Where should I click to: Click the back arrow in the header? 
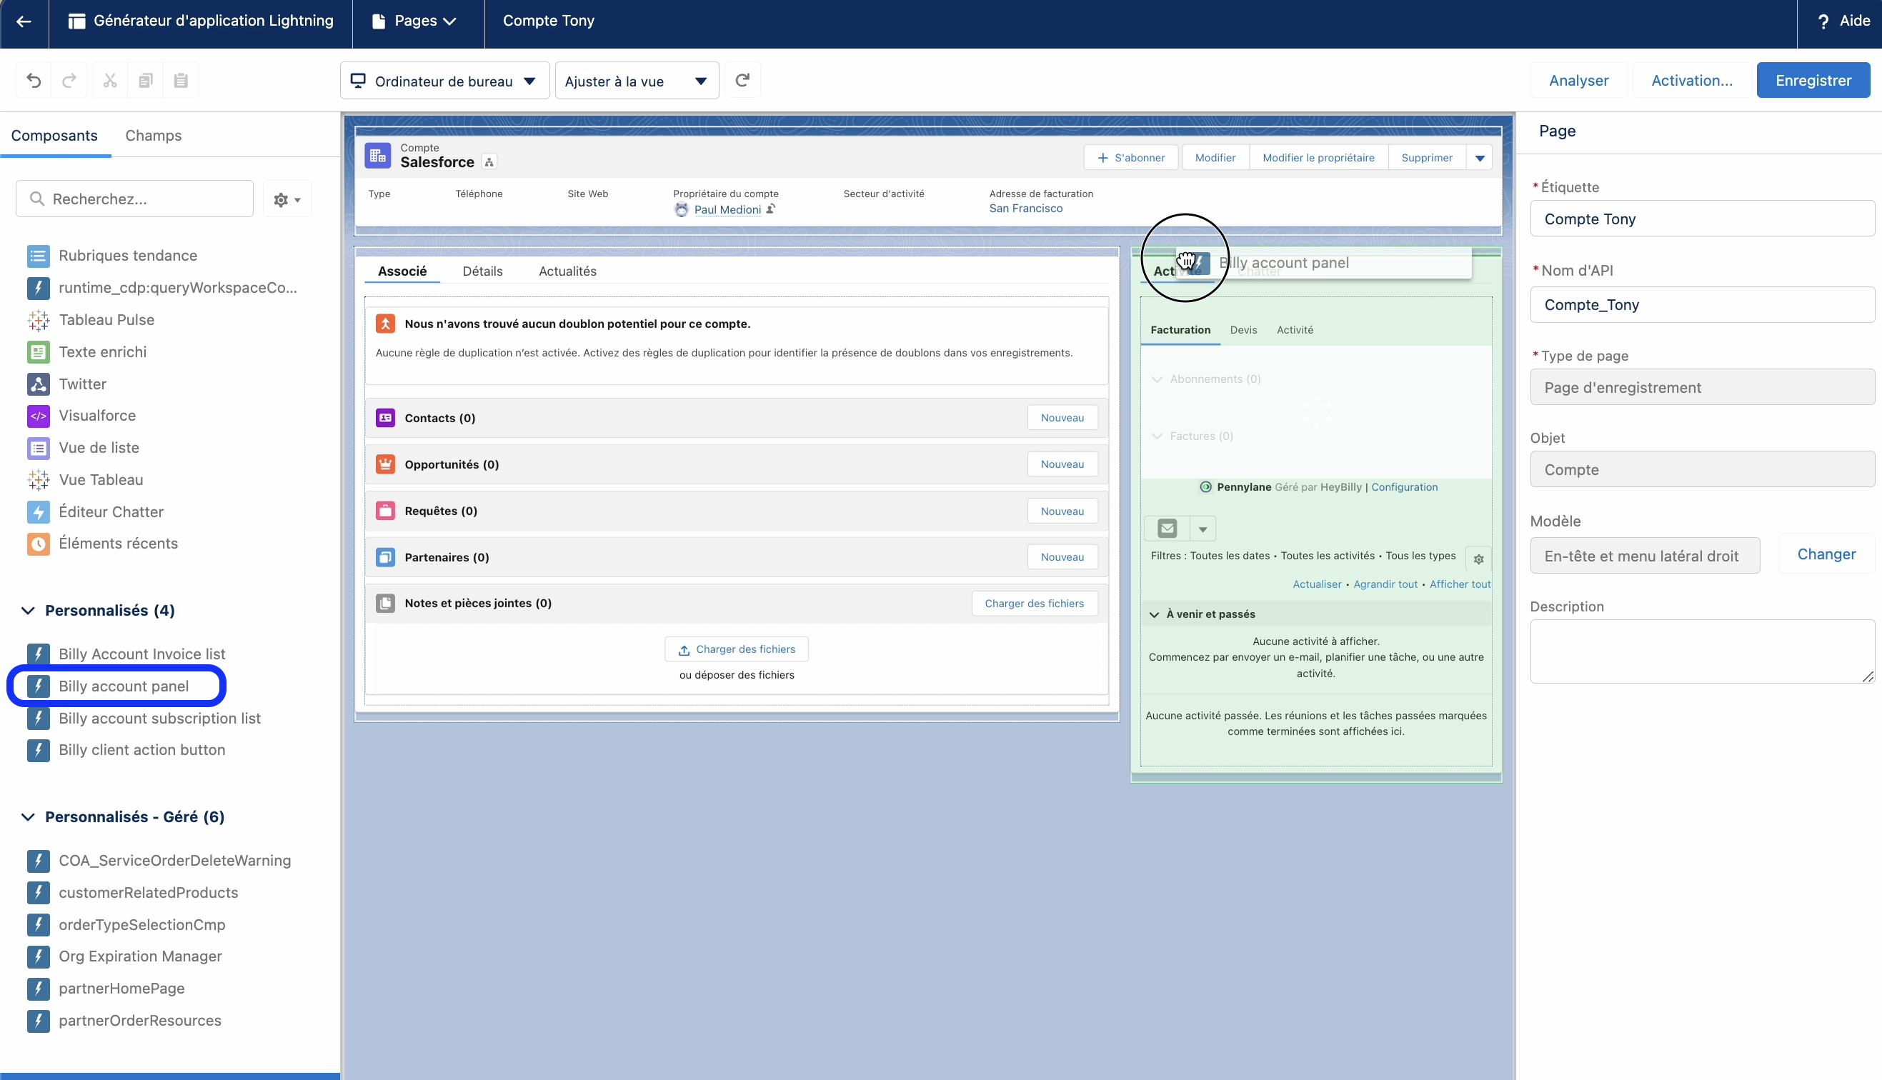pyautogui.click(x=24, y=21)
